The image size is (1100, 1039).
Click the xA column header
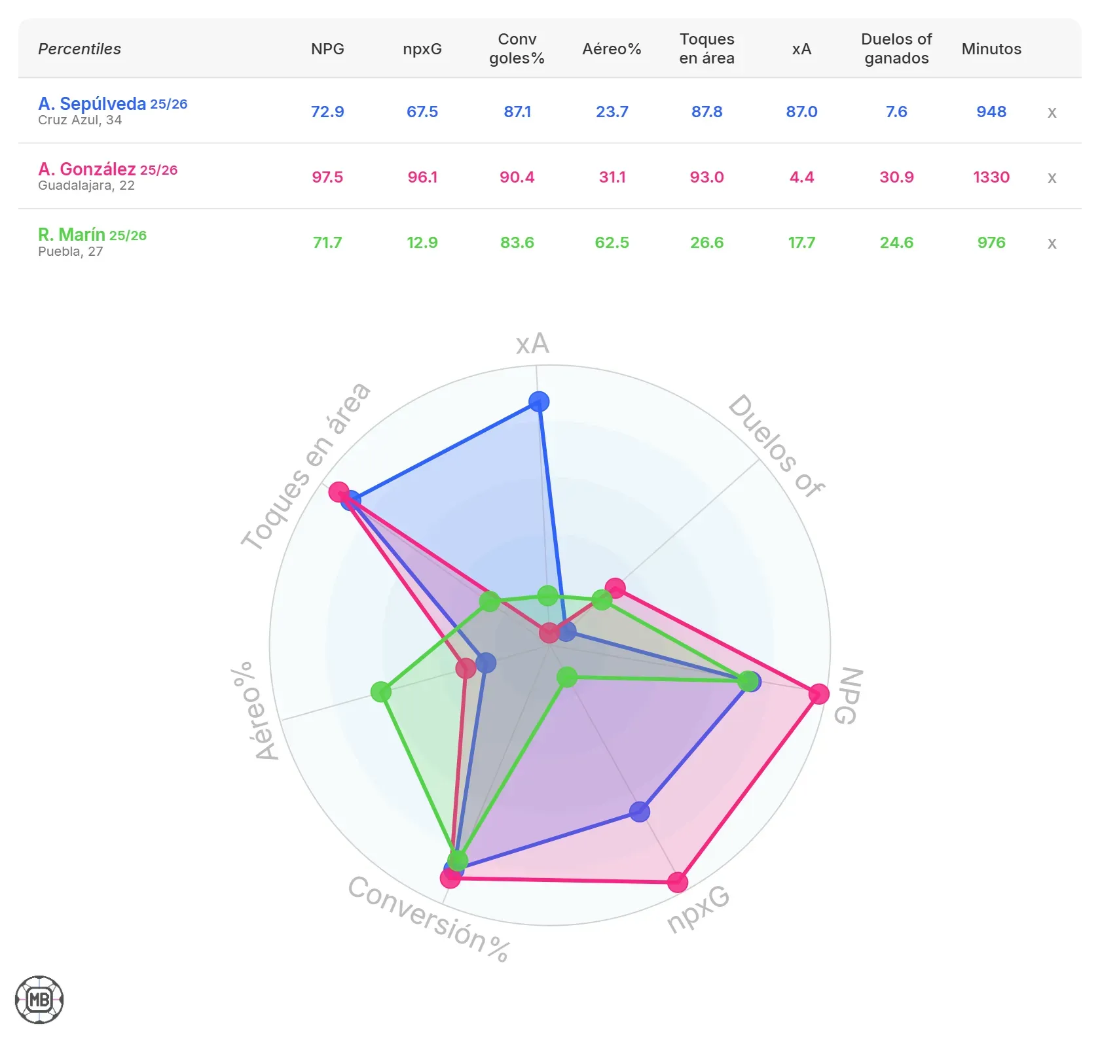coord(801,49)
